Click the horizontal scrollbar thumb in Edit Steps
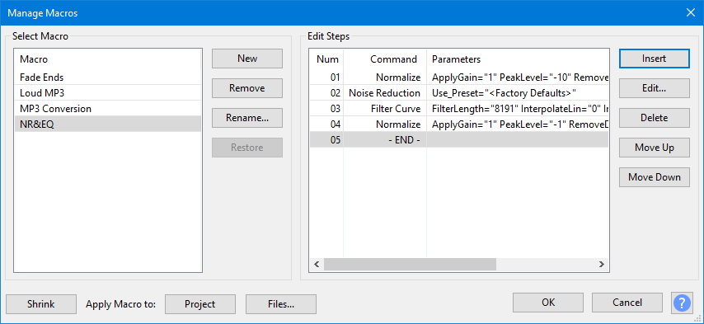This screenshot has height=324, width=704. click(410, 265)
